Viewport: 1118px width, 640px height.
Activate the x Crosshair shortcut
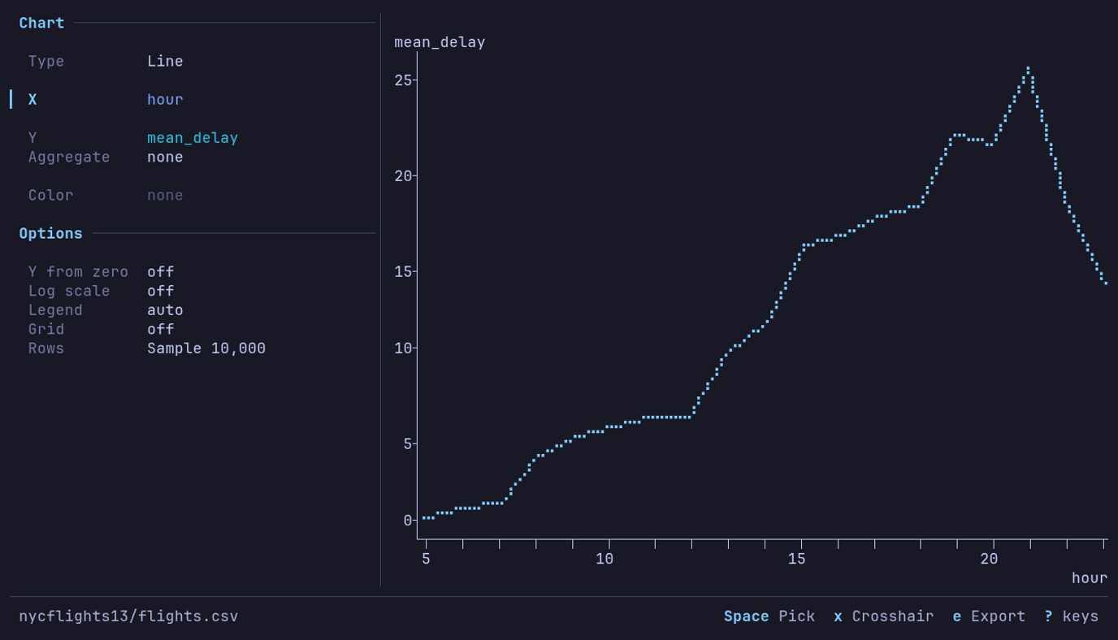(x=884, y=616)
